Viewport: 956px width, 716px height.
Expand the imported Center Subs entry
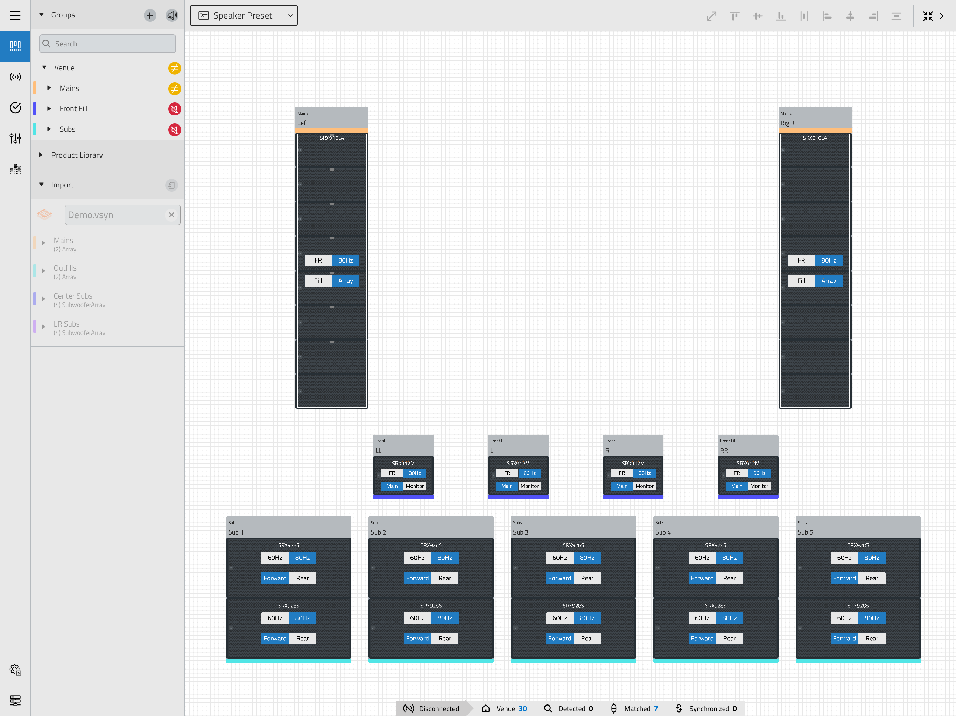tap(43, 299)
